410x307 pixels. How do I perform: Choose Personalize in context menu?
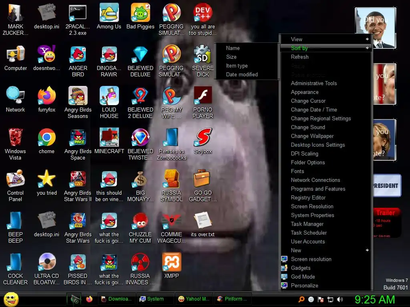click(326, 285)
